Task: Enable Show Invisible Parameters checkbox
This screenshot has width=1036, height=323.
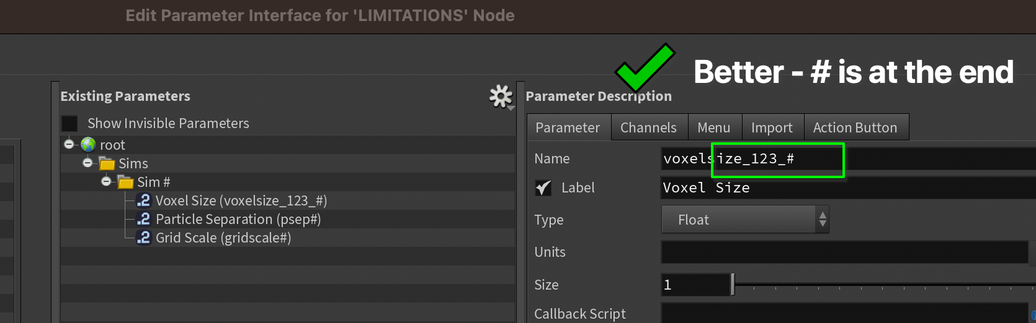Action: tap(69, 124)
